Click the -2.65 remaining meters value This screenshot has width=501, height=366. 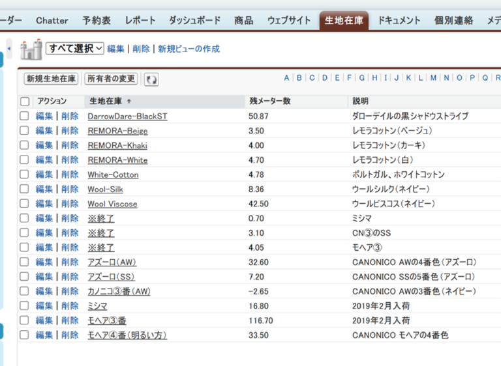258,292
